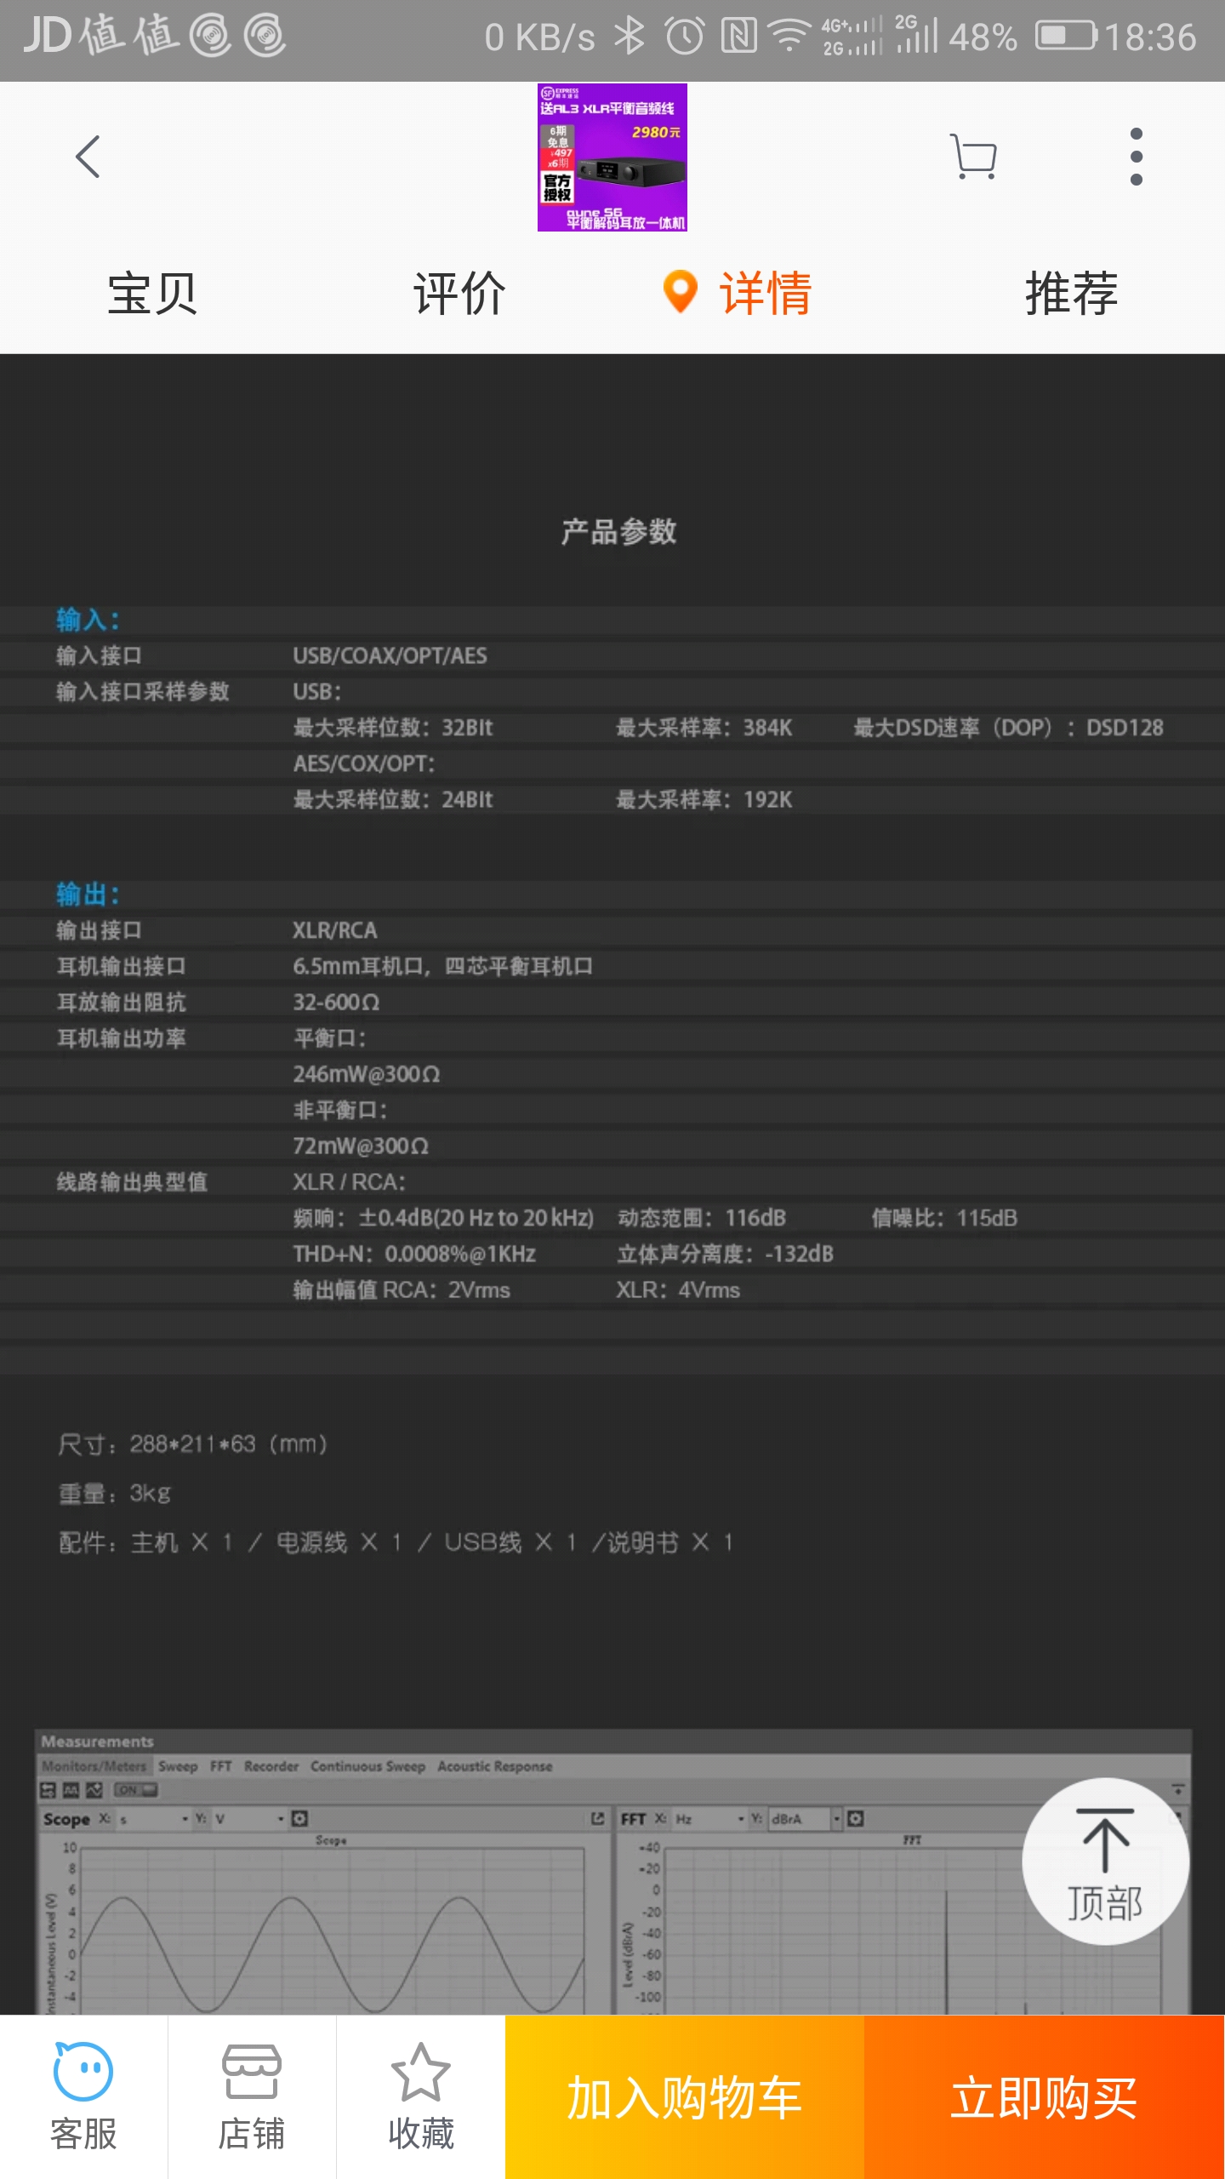The height and width of the screenshot is (2179, 1225).
Task: Tap the XLR/RCA output interface value
Action: coord(335,930)
